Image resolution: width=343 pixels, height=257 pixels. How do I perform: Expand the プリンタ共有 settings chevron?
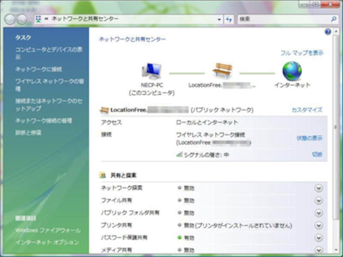pyautogui.click(x=319, y=225)
